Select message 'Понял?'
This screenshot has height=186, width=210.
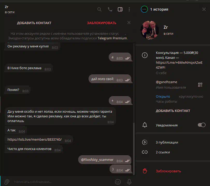pyautogui.click(x=17, y=90)
